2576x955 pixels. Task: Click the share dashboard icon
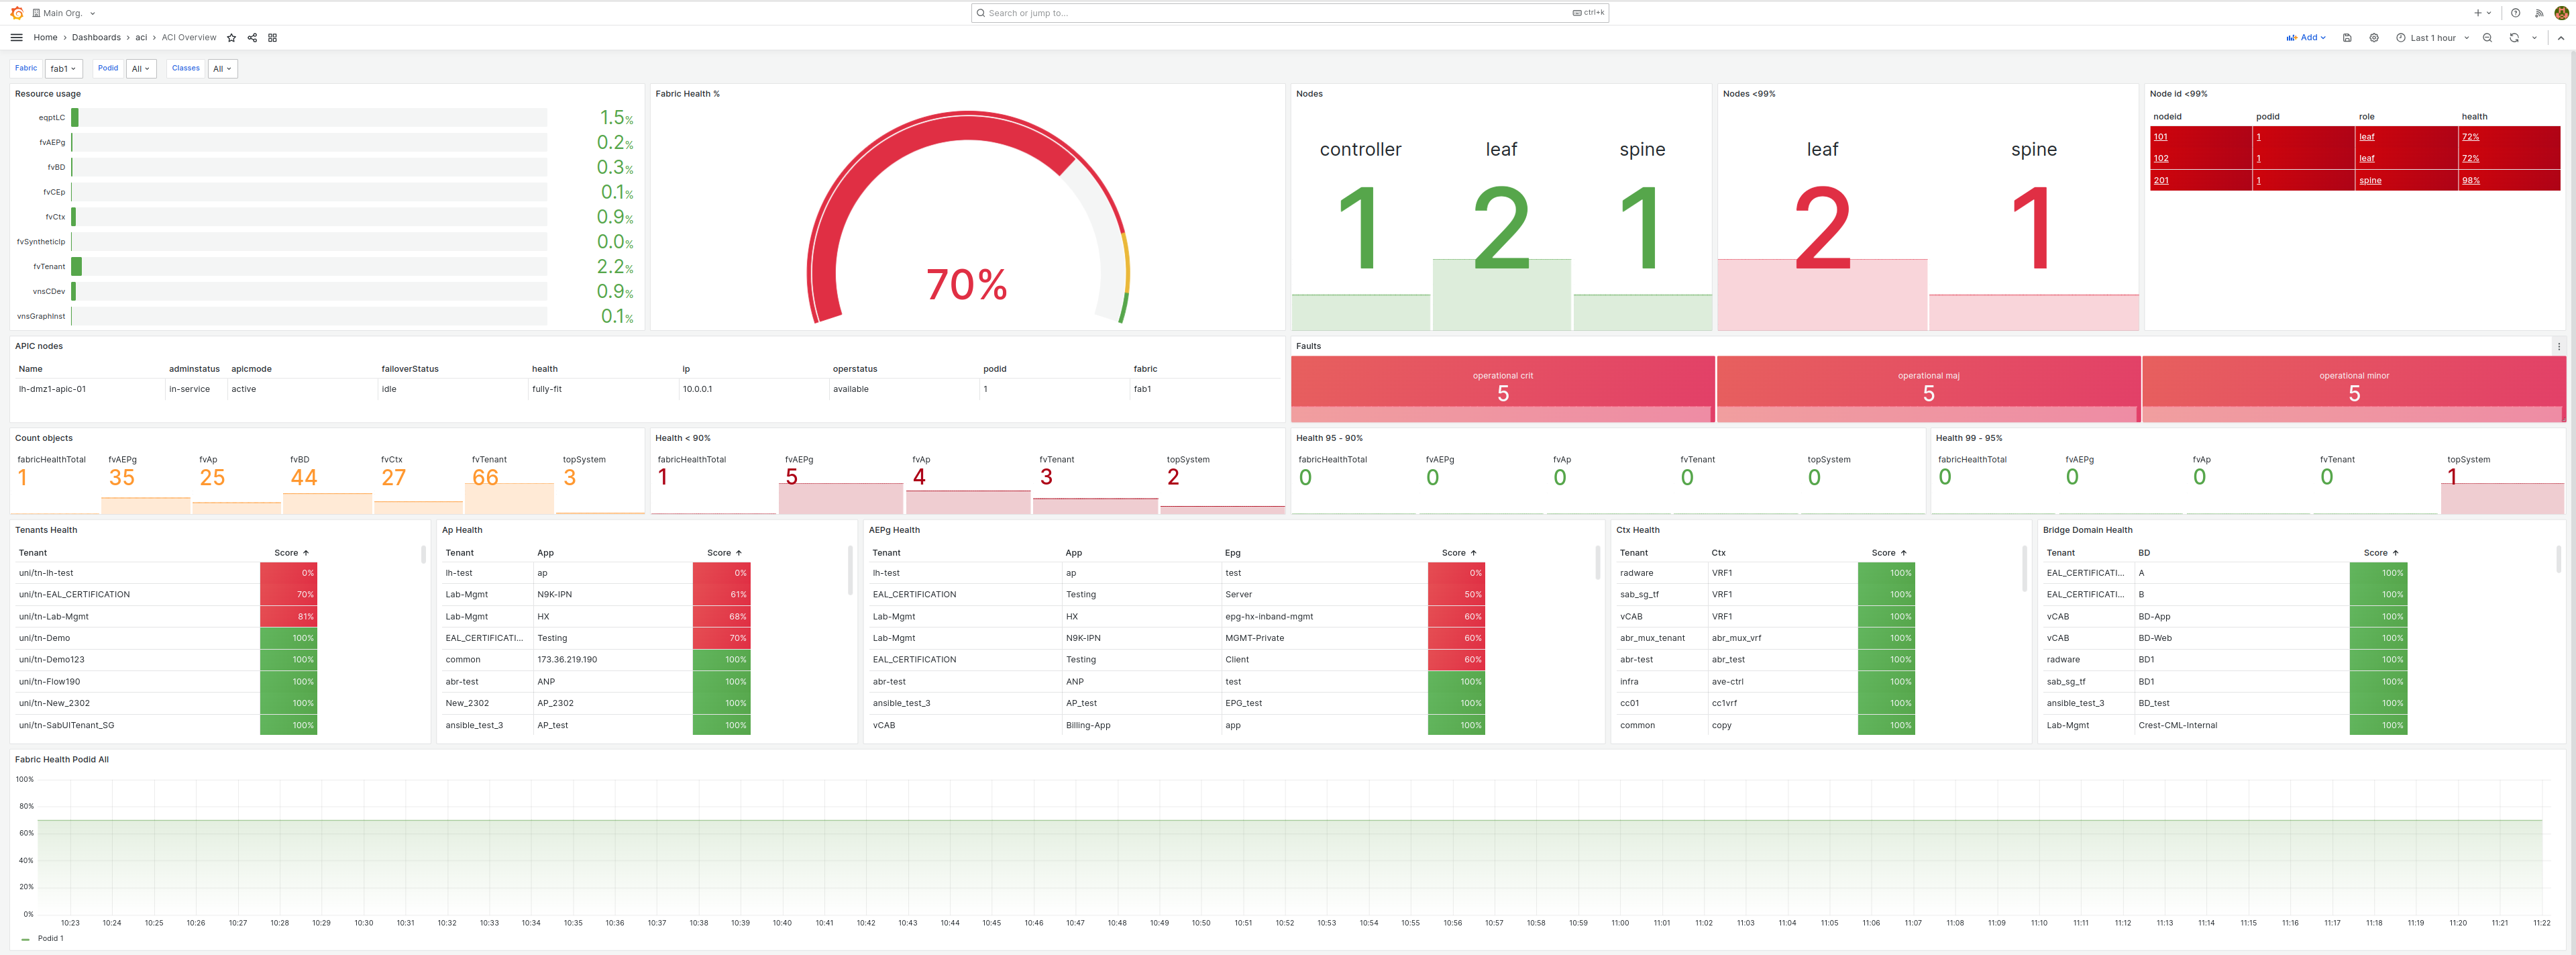[x=252, y=38]
